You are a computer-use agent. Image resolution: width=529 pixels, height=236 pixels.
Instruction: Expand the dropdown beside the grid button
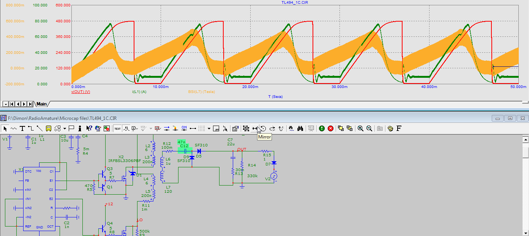pos(209,129)
